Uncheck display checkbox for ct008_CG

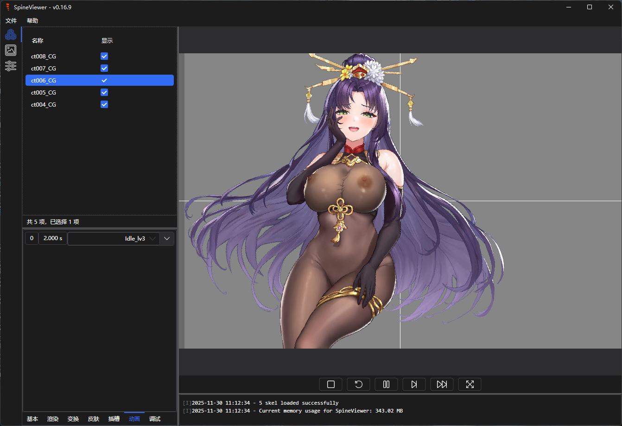pyautogui.click(x=104, y=56)
